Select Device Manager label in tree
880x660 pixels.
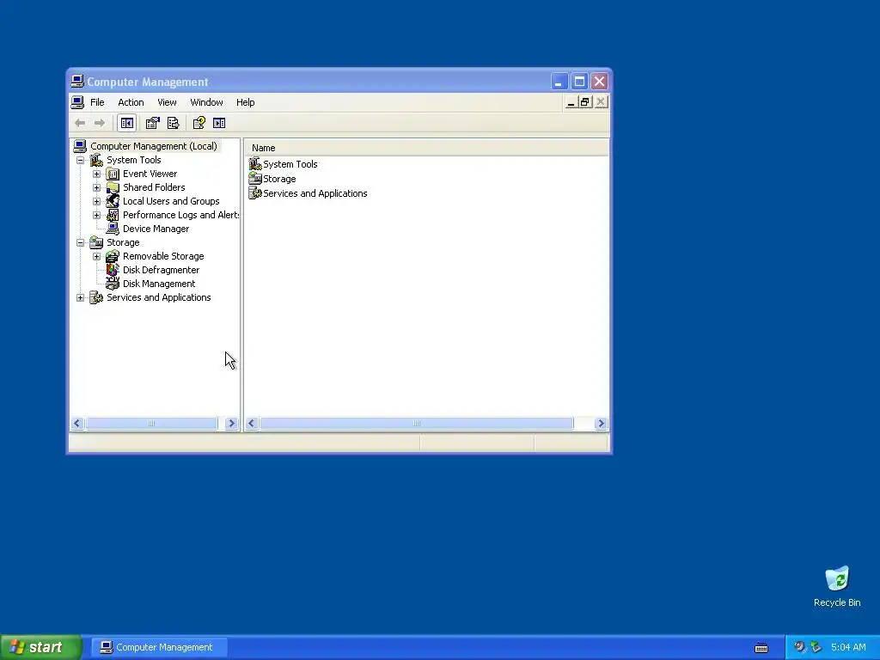click(x=156, y=229)
